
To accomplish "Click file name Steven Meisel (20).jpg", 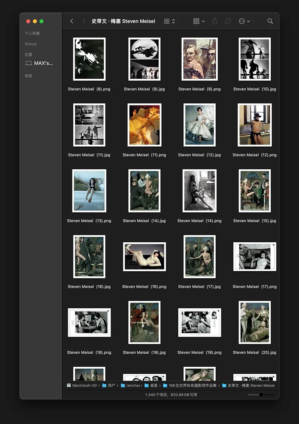I will coord(254,352).
